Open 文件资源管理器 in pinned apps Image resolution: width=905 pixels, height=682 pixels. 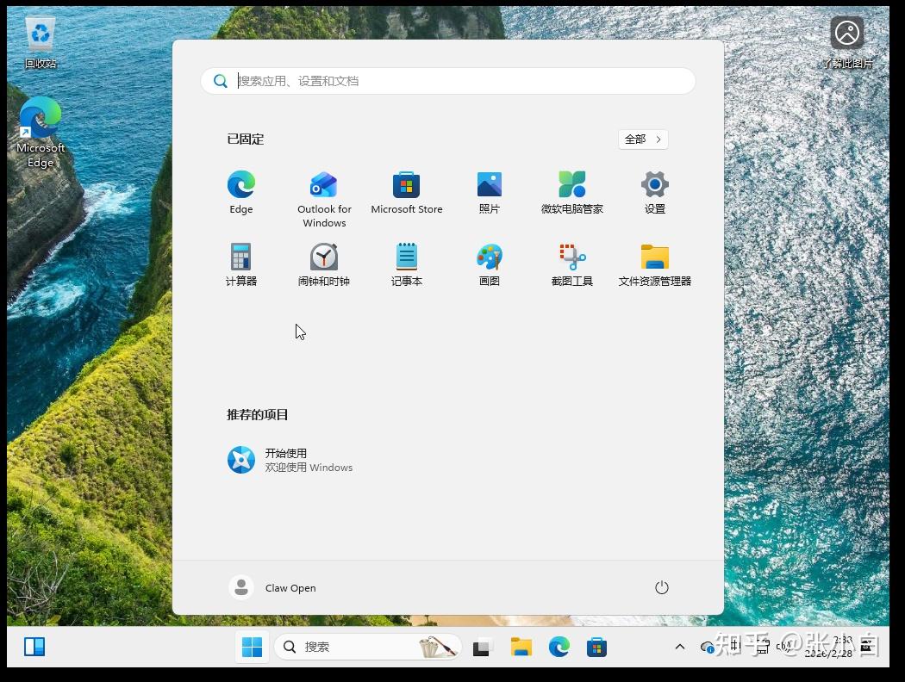(x=654, y=265)
